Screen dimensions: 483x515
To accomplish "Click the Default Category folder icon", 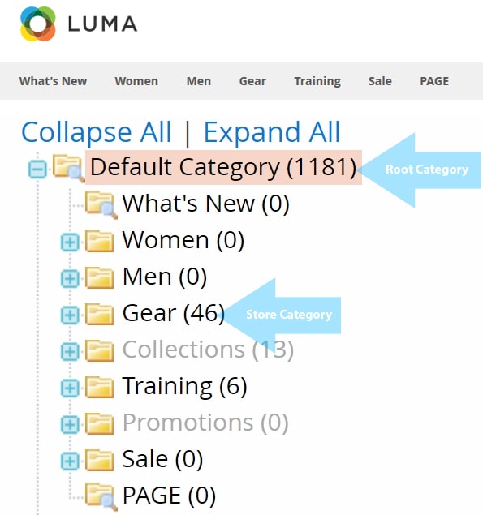I will click(68, 168).
